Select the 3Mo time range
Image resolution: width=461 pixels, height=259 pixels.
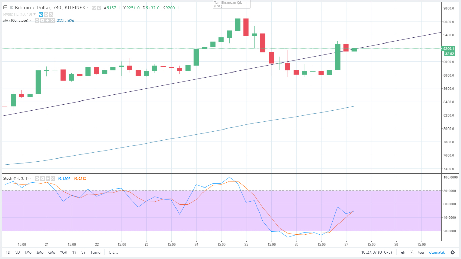pyautogui.click(x=40, y=252)
